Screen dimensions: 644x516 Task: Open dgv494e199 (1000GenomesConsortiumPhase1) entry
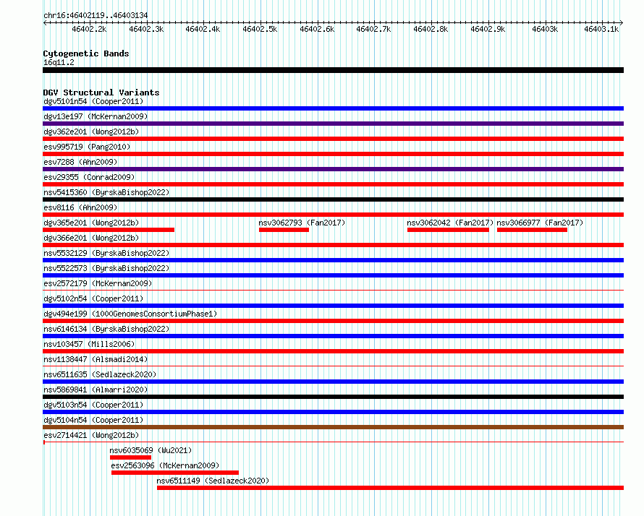point(130,314)
